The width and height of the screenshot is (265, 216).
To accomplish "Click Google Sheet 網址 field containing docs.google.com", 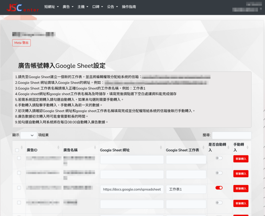I will tap(132, 189).
